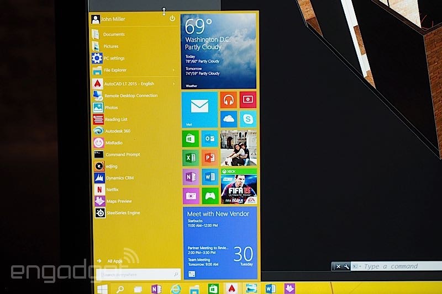Open the FIFA 15 Xbox tile
442x294 pixels.
point(239,186)
